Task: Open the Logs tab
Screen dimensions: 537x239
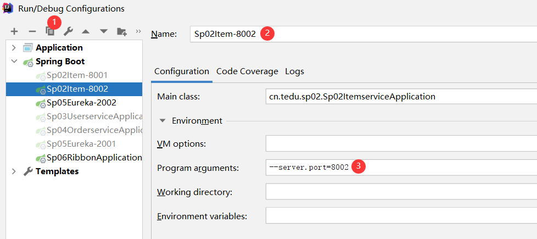Action: coord(294,71)
